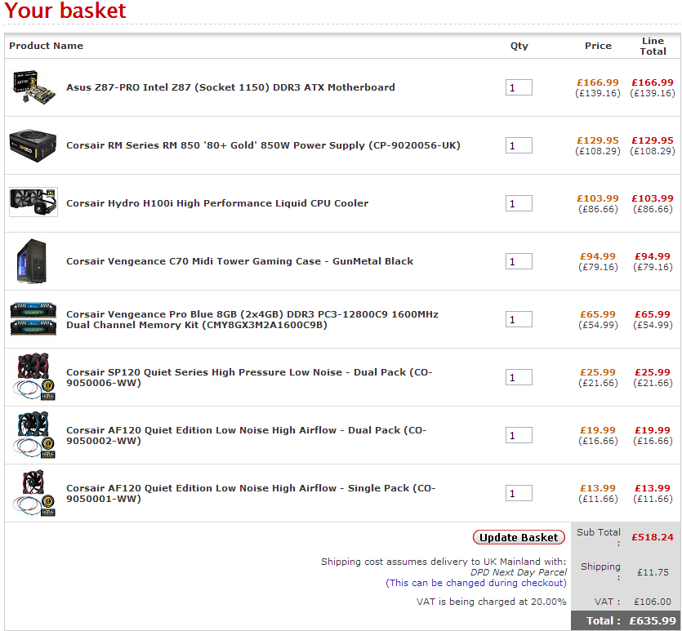This screenshot has width=682, height=631.
Task: Open Corsair SP120 Quiet Series Dual Pack link
Action: click(x=249, y=377)
